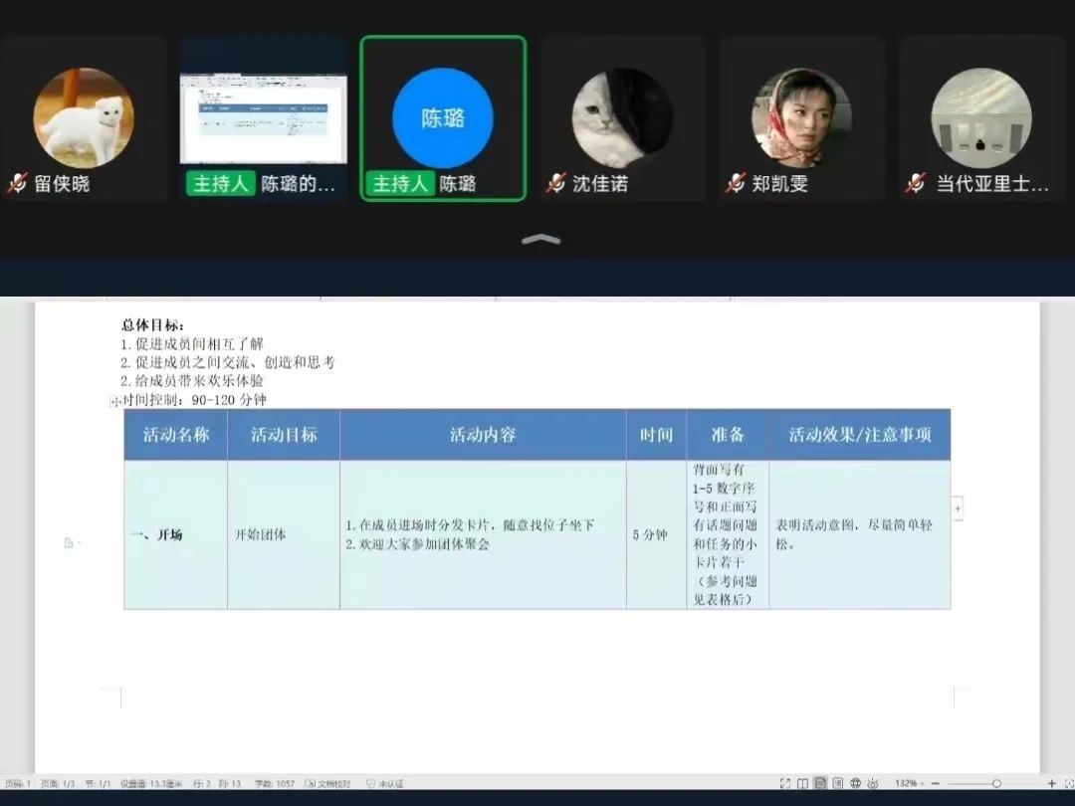
Task: Select the page layout view icon
Action: tap(820, 784)
